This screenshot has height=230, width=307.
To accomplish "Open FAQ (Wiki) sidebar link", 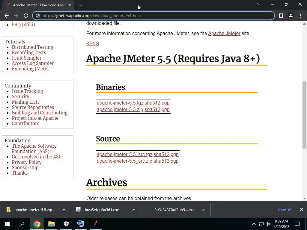I will pos(23,25).
